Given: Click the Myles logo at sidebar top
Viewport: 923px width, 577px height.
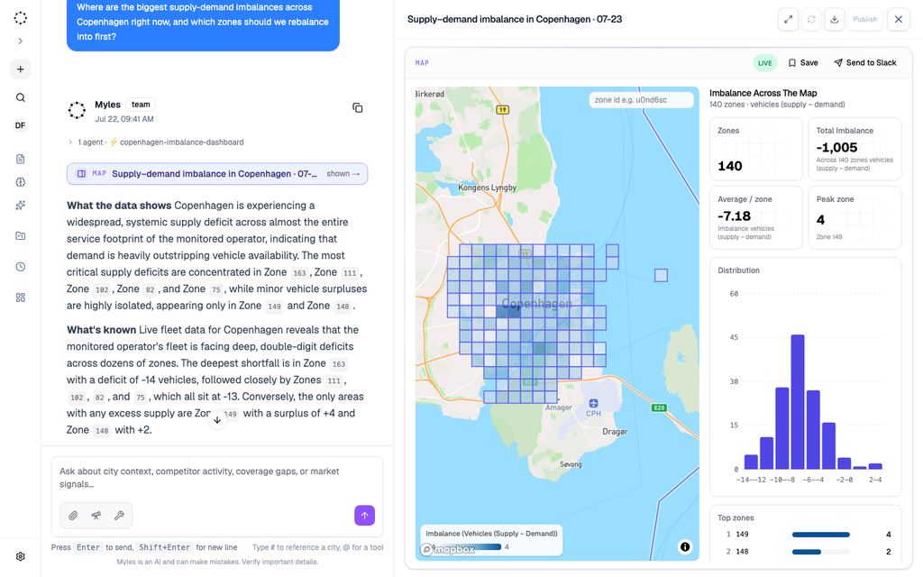Looking at the screenshot, I should pos(20,18).
